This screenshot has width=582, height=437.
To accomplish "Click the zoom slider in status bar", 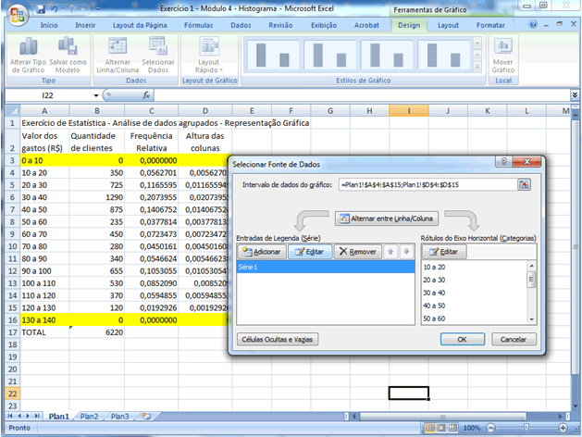I will 526,429.
